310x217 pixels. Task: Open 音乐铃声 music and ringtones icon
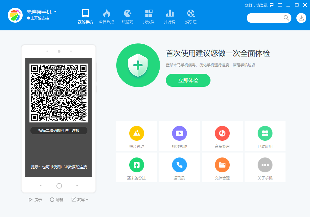222,133
